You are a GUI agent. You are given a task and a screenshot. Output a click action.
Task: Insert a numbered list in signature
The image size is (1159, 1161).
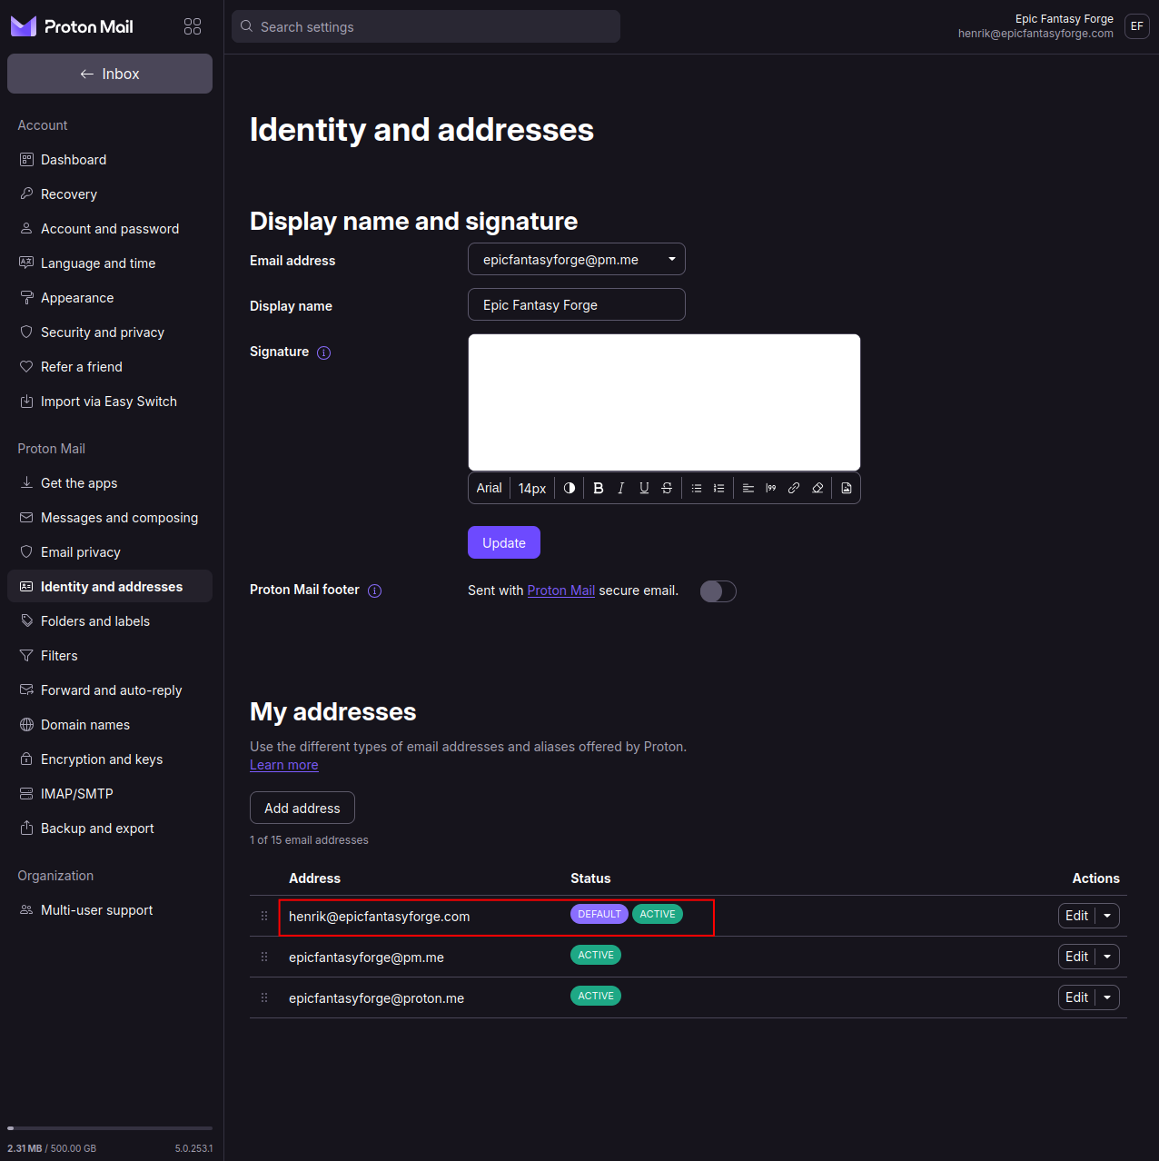(x=719, y=488)
